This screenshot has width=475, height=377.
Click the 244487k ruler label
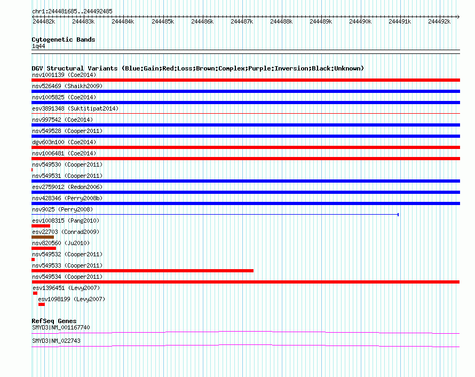click(242, 21)
